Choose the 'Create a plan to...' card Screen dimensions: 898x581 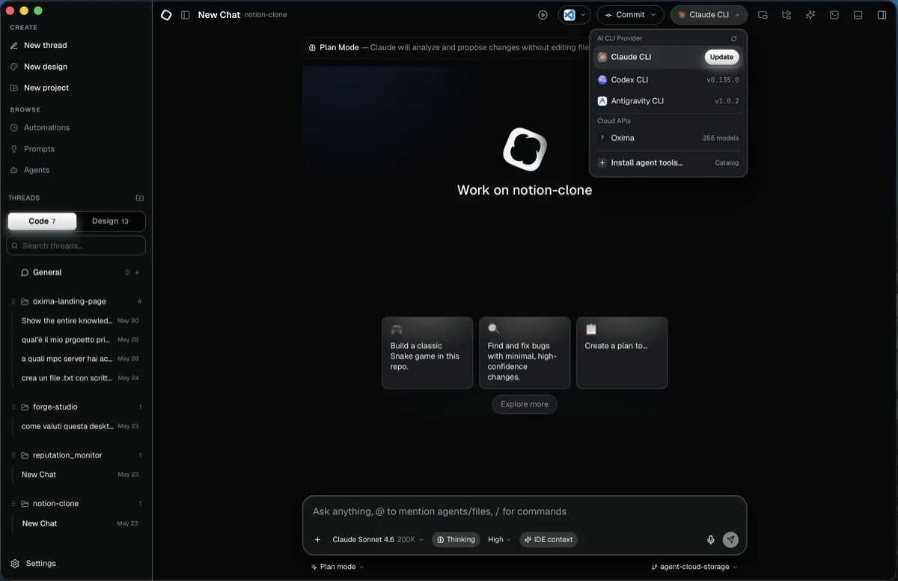point(622,353)
